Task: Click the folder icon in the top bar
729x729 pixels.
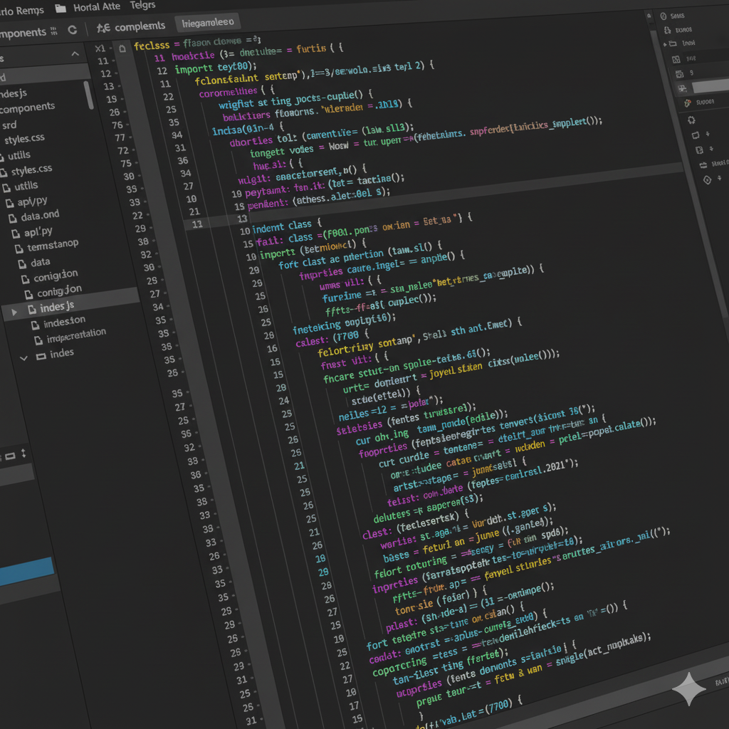Action: pyautogui.click(x=61, y=8)
